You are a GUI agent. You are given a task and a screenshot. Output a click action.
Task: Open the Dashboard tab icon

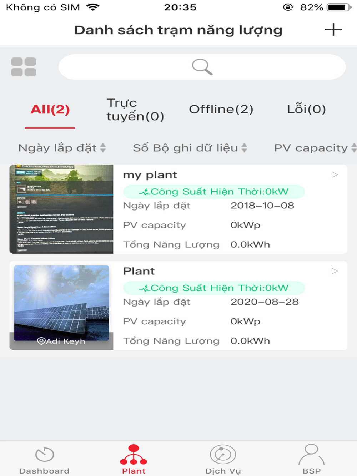(45, 455)
